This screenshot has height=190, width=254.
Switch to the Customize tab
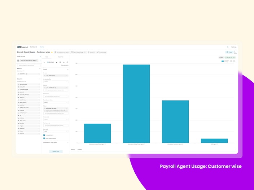point(61,57)
